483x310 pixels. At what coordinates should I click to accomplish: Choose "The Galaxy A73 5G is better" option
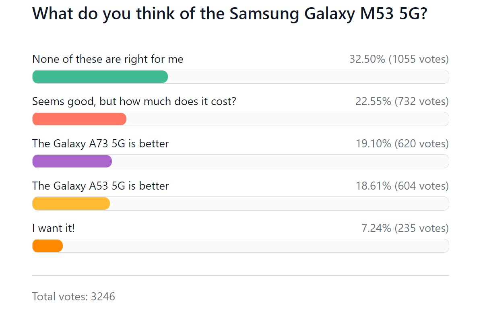pos(101,144)
